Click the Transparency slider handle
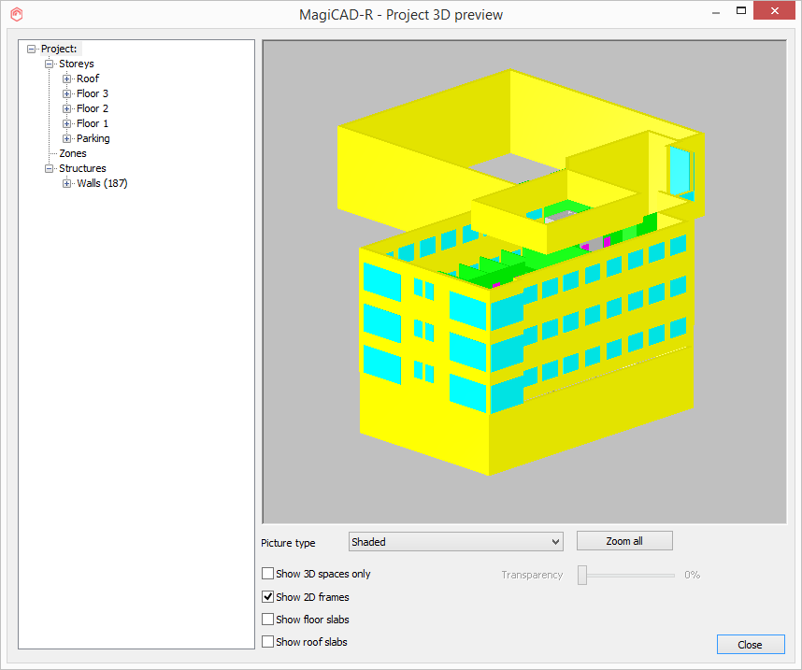Viewport: 802px width, 670px height. [x=580, y=575]
